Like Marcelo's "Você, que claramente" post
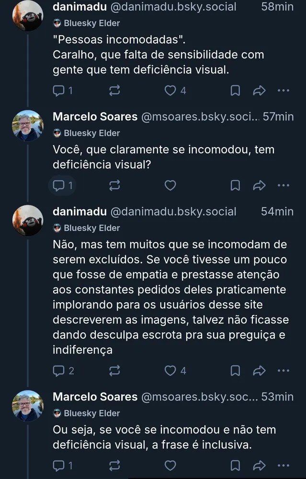The image size is (306, 479). coord(170,185)
